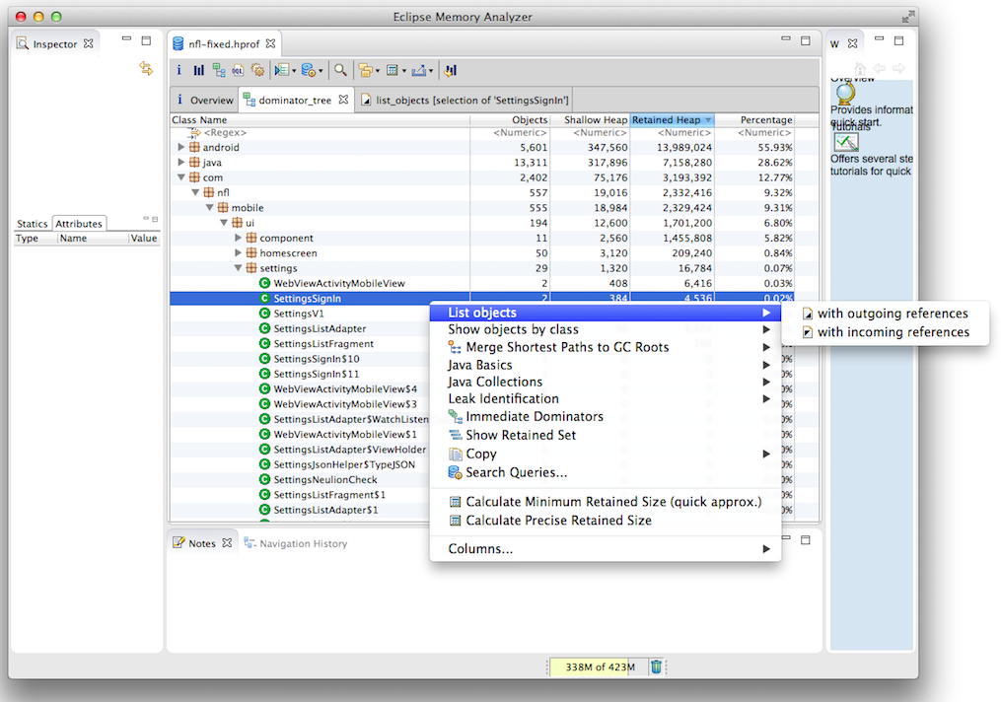
Task: Click the magnifier Find Object icon
Action: coord(340,70)
